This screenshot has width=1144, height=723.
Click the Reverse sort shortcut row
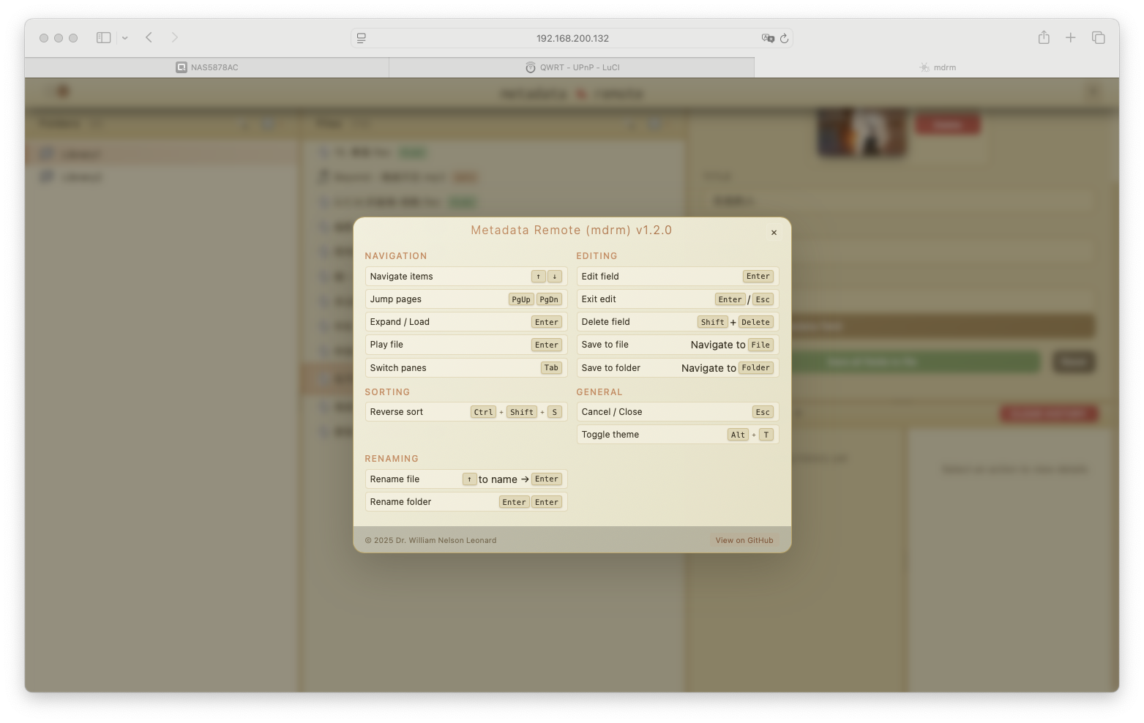[466, 412]
